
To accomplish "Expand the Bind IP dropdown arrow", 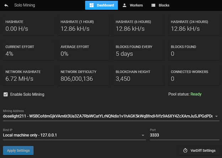I will (x=143, y=135).
